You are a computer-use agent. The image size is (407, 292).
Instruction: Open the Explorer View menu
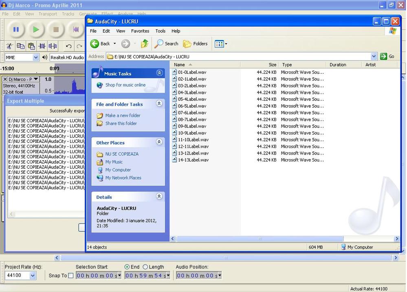121,31
